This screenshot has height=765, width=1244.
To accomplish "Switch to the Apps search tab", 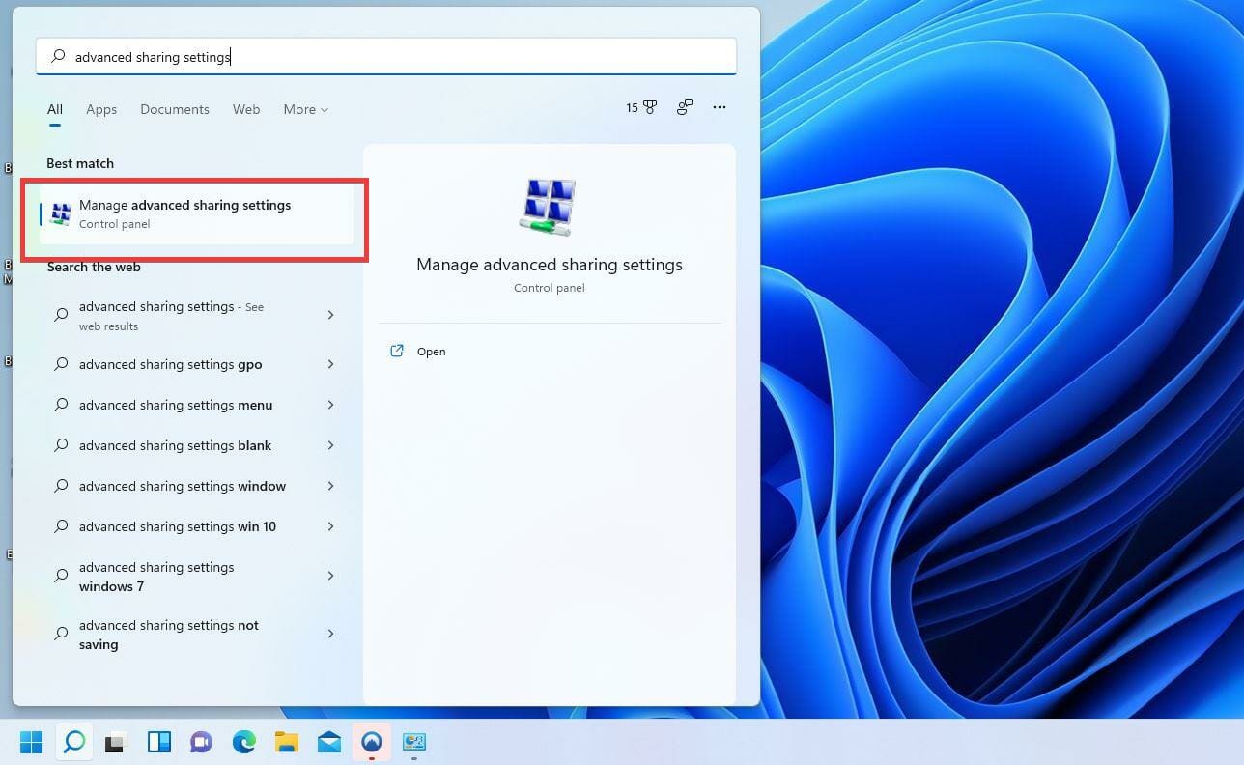I will [x=101, y=110].
